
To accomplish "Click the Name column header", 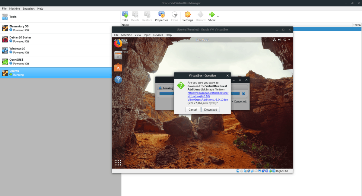I will pyautogui.click(x=126, y=25).
